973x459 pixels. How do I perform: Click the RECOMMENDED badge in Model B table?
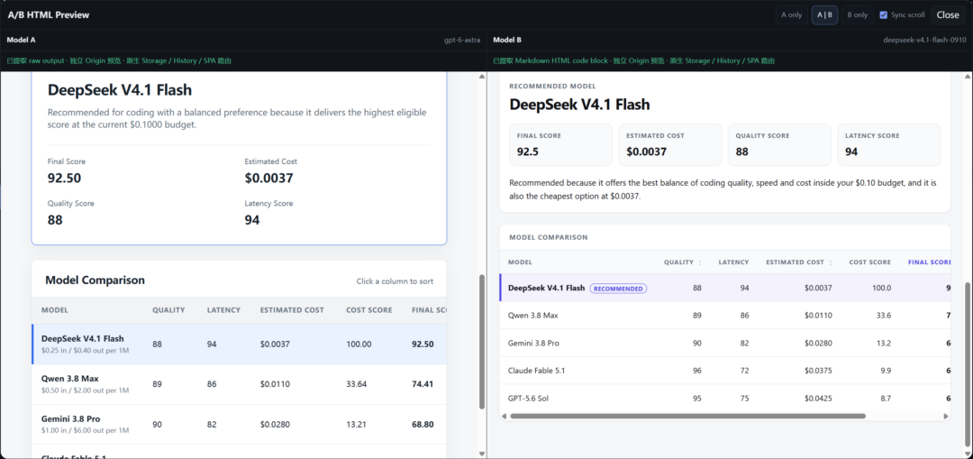(618, 289)
